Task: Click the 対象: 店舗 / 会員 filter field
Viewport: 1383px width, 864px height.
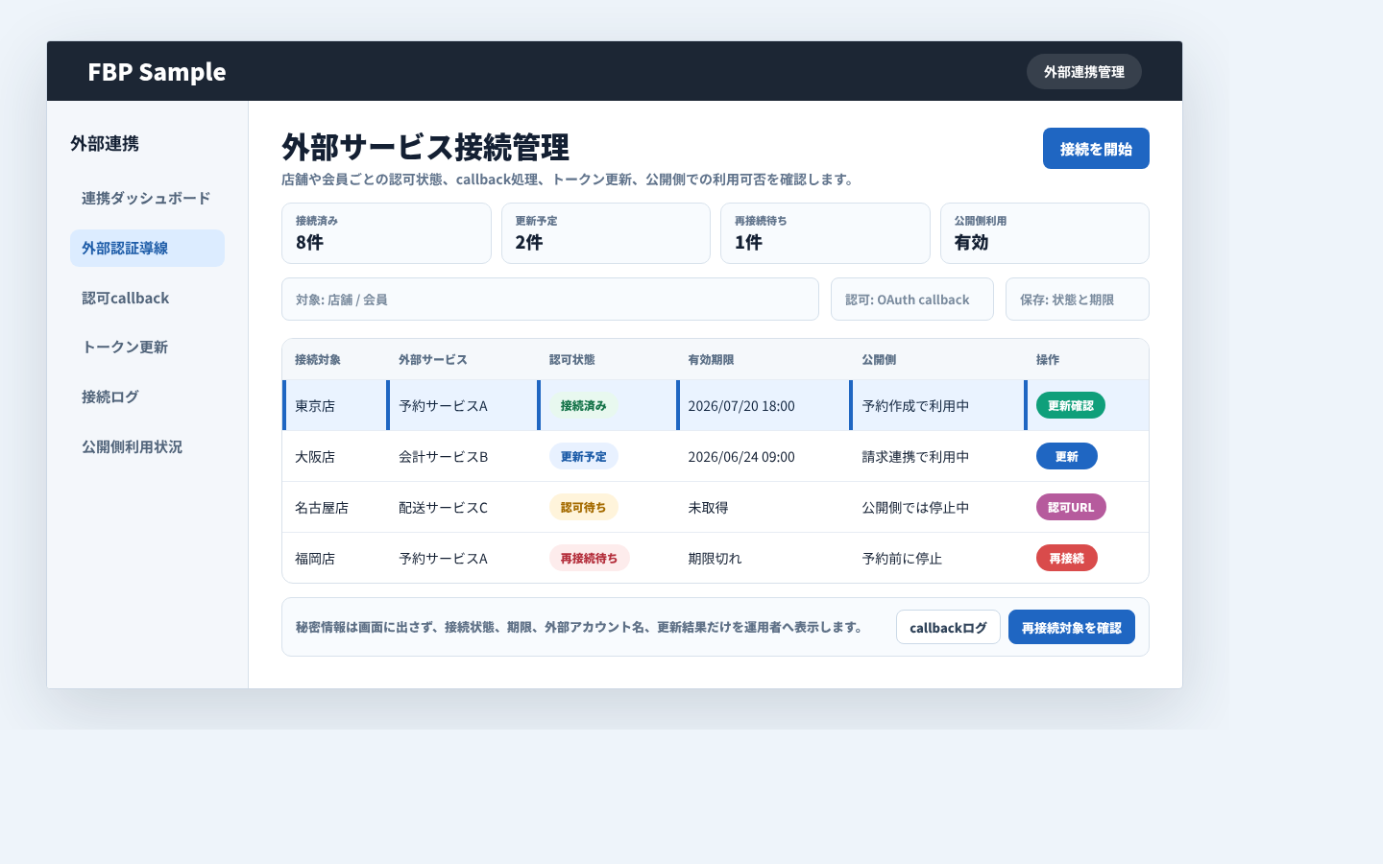Action: 550,300
